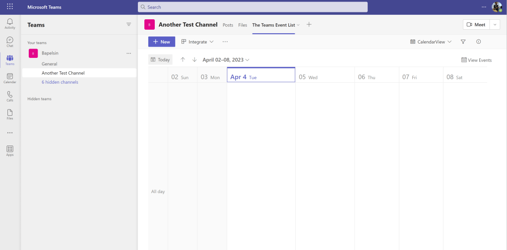Open the Calls section in sidebar
This screenshot has height=250, width=507.
pyautogui.click(x=10, y=97)
